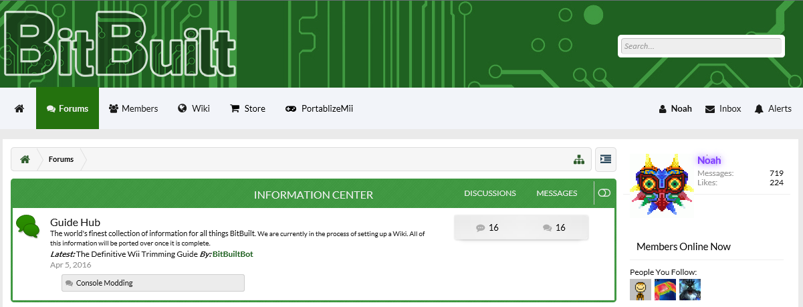This screenshot has height=307, width=803.
Task: Open the Forums navigation tab
Action: [x=68, y=108]
